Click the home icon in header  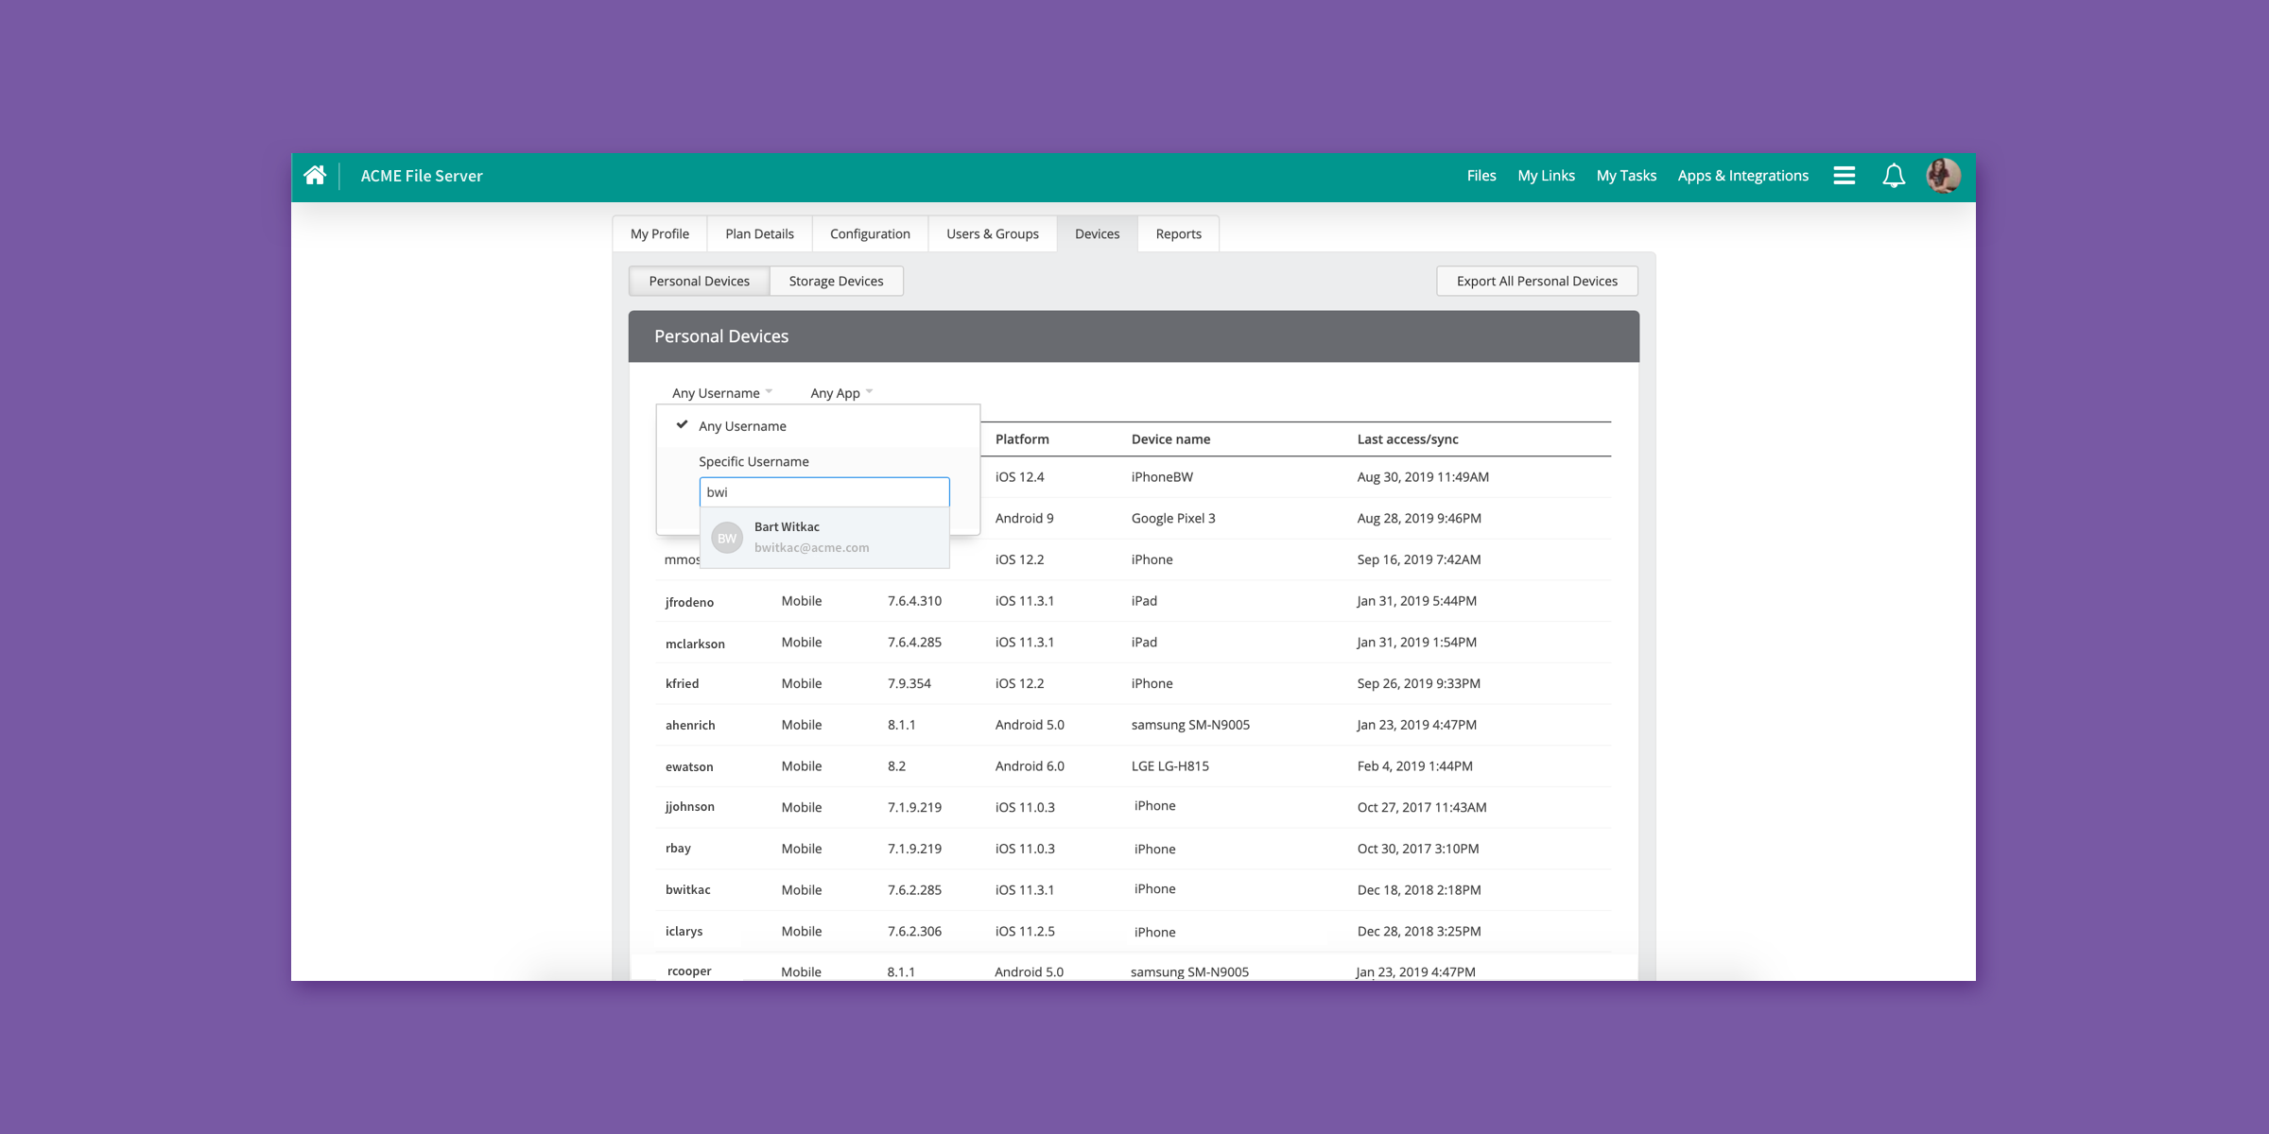(315, 176)
